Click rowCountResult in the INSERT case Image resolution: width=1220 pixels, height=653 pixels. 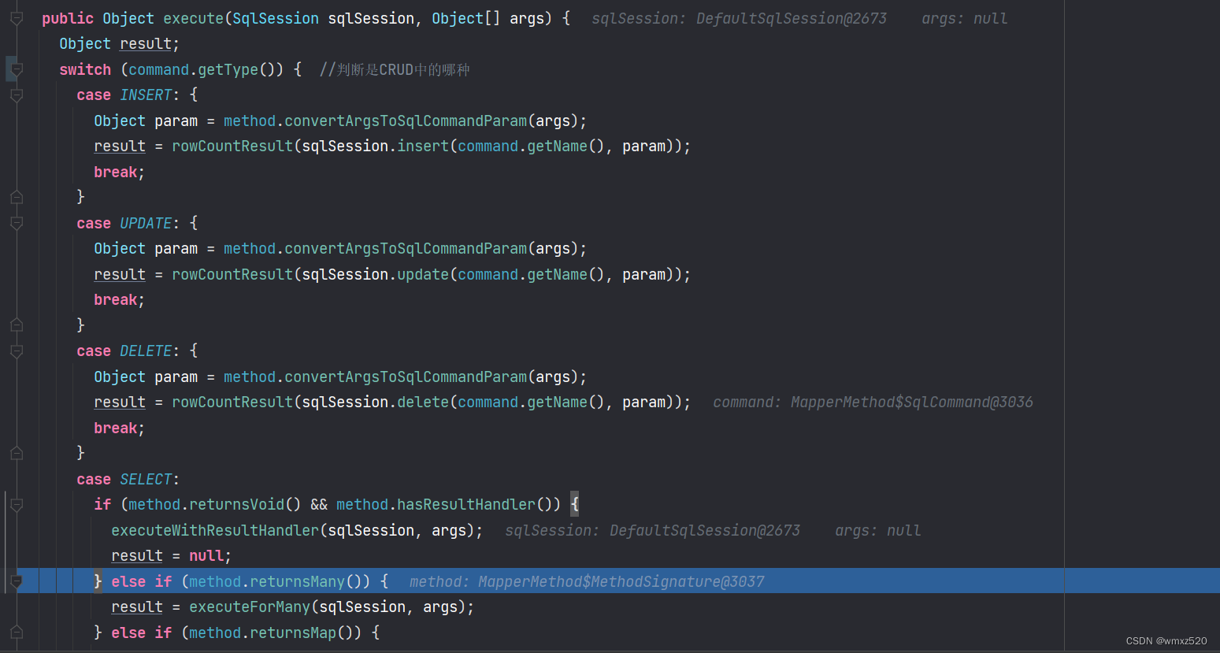232,147
